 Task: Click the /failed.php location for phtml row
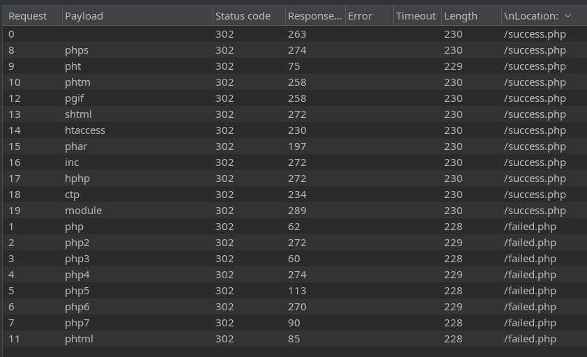(x=530, y=339)
